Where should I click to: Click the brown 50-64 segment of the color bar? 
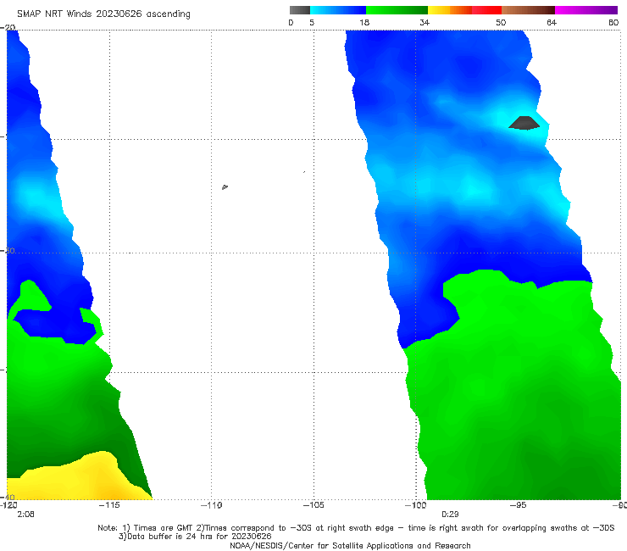coord(528,10)
